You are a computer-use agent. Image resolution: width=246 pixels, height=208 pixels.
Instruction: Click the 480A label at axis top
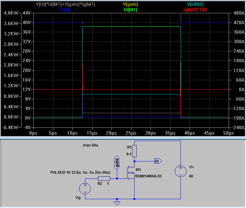239,13
